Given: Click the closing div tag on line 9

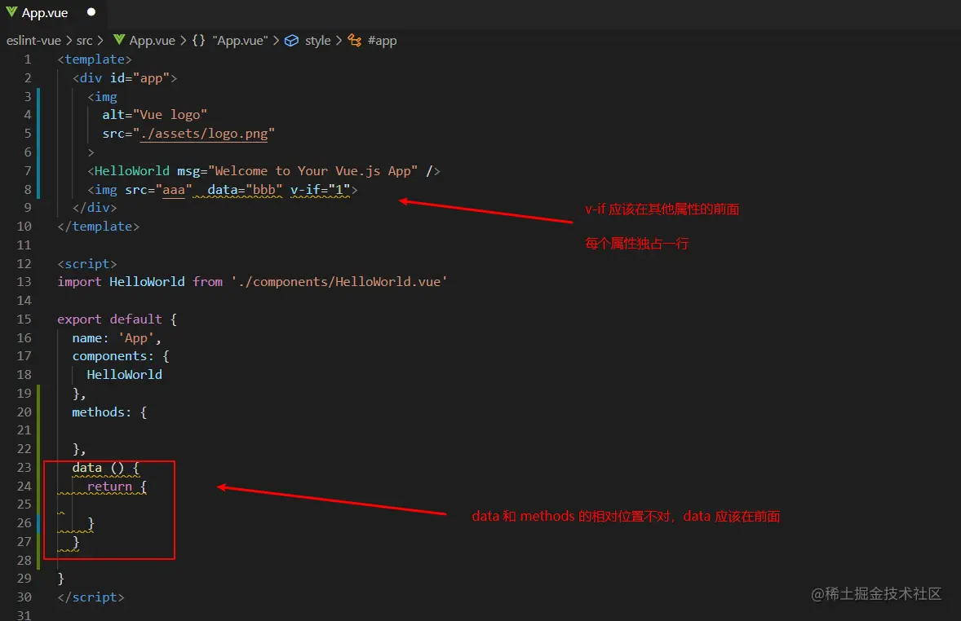Looking at the screenshot, I should coord(95,208).
